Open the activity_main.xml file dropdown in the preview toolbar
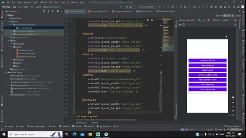 point(187,20)
